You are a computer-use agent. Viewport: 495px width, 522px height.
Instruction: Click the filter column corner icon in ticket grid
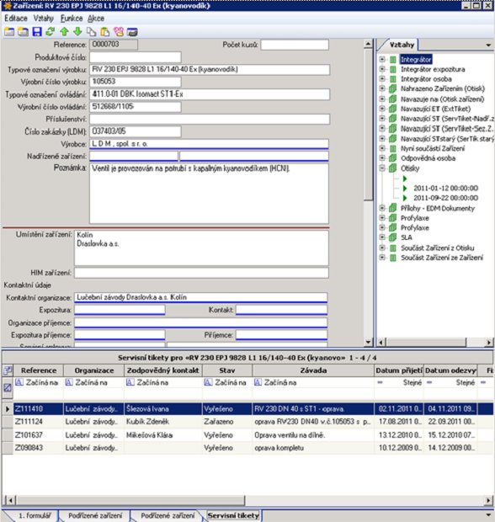[8, 370]
